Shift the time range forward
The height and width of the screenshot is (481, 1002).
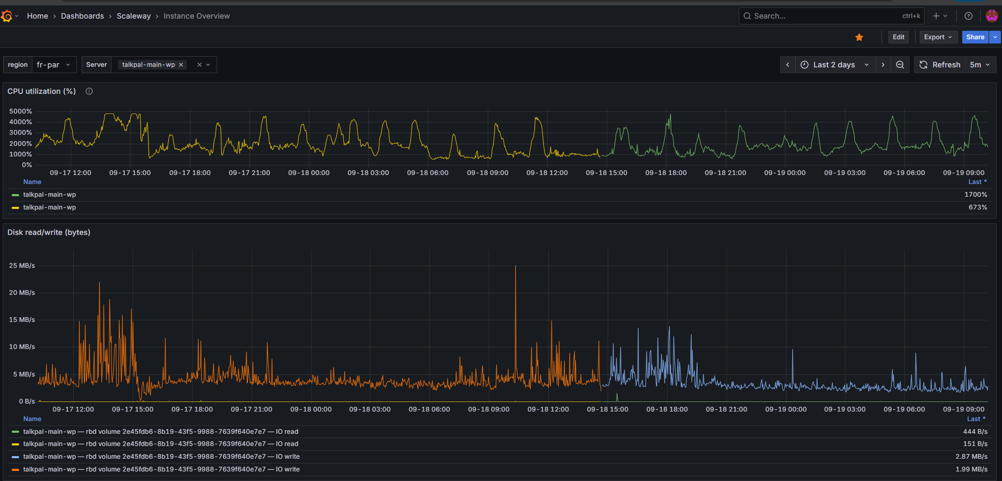pos(883,65)
